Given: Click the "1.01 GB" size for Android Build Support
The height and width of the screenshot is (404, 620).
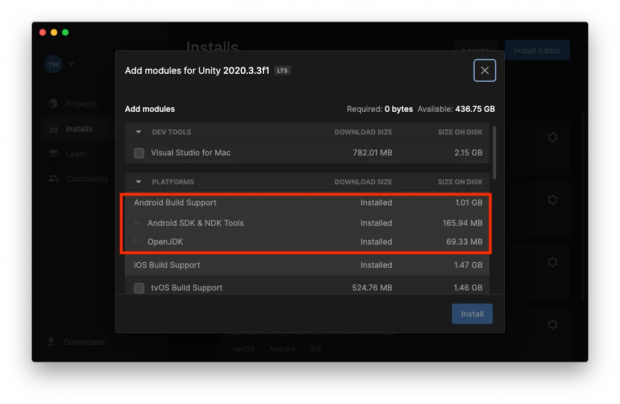Looking at the screenshot, I should (468, 203).
